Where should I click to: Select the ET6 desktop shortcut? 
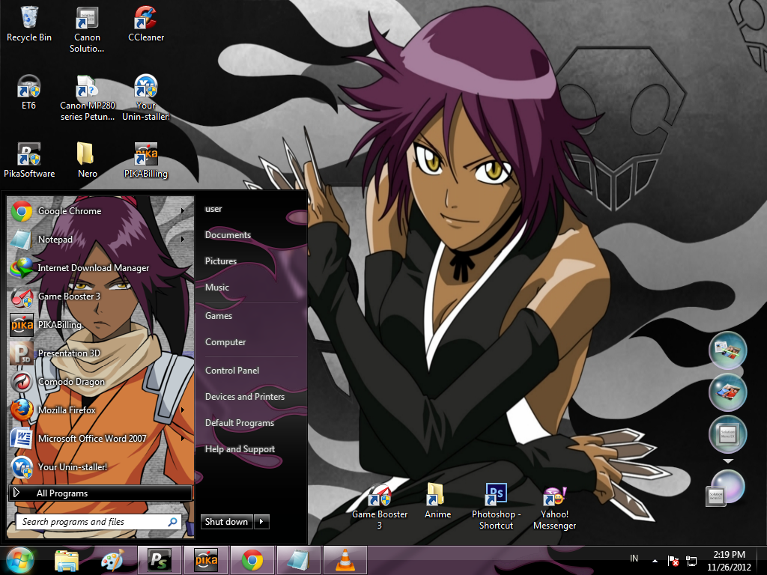click(29, 92)
